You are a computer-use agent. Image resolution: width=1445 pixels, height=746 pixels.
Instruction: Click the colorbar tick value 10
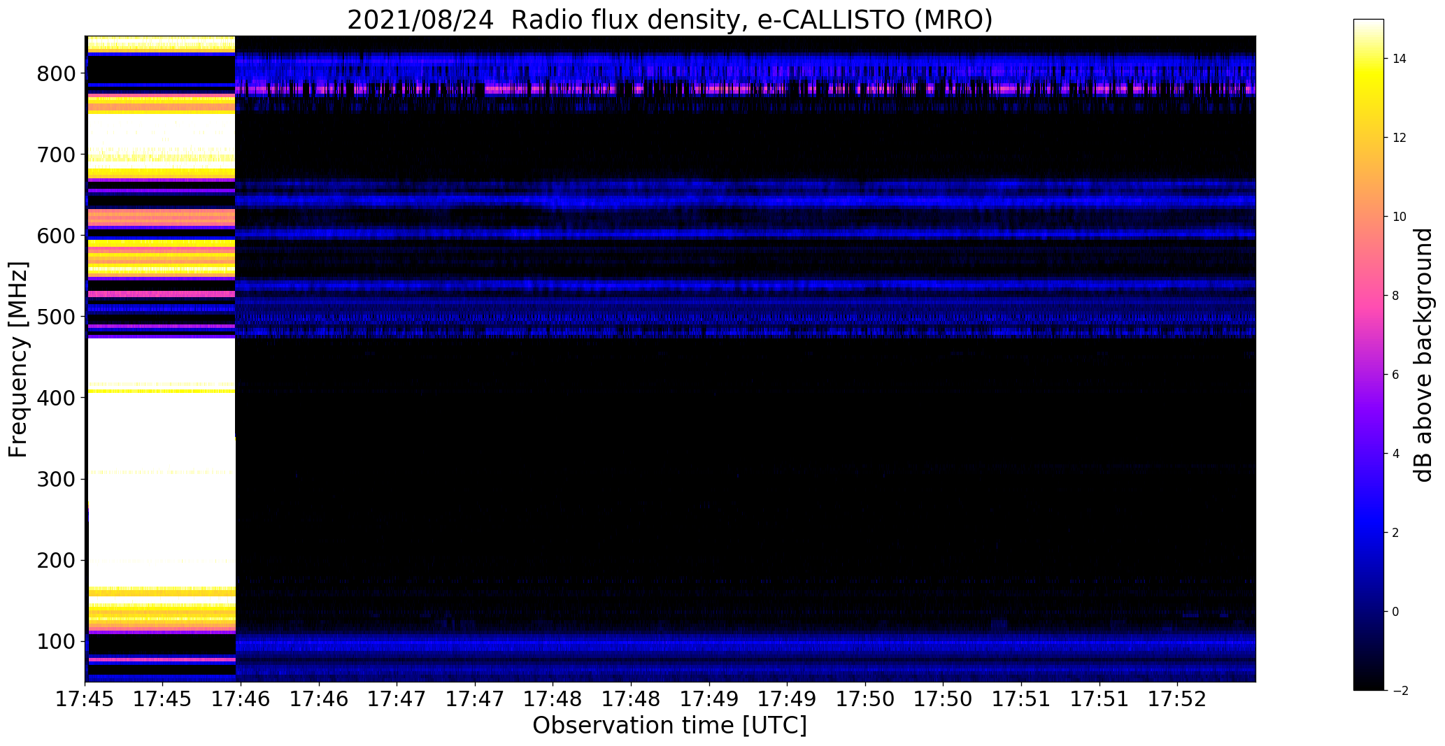[1400, 217]
